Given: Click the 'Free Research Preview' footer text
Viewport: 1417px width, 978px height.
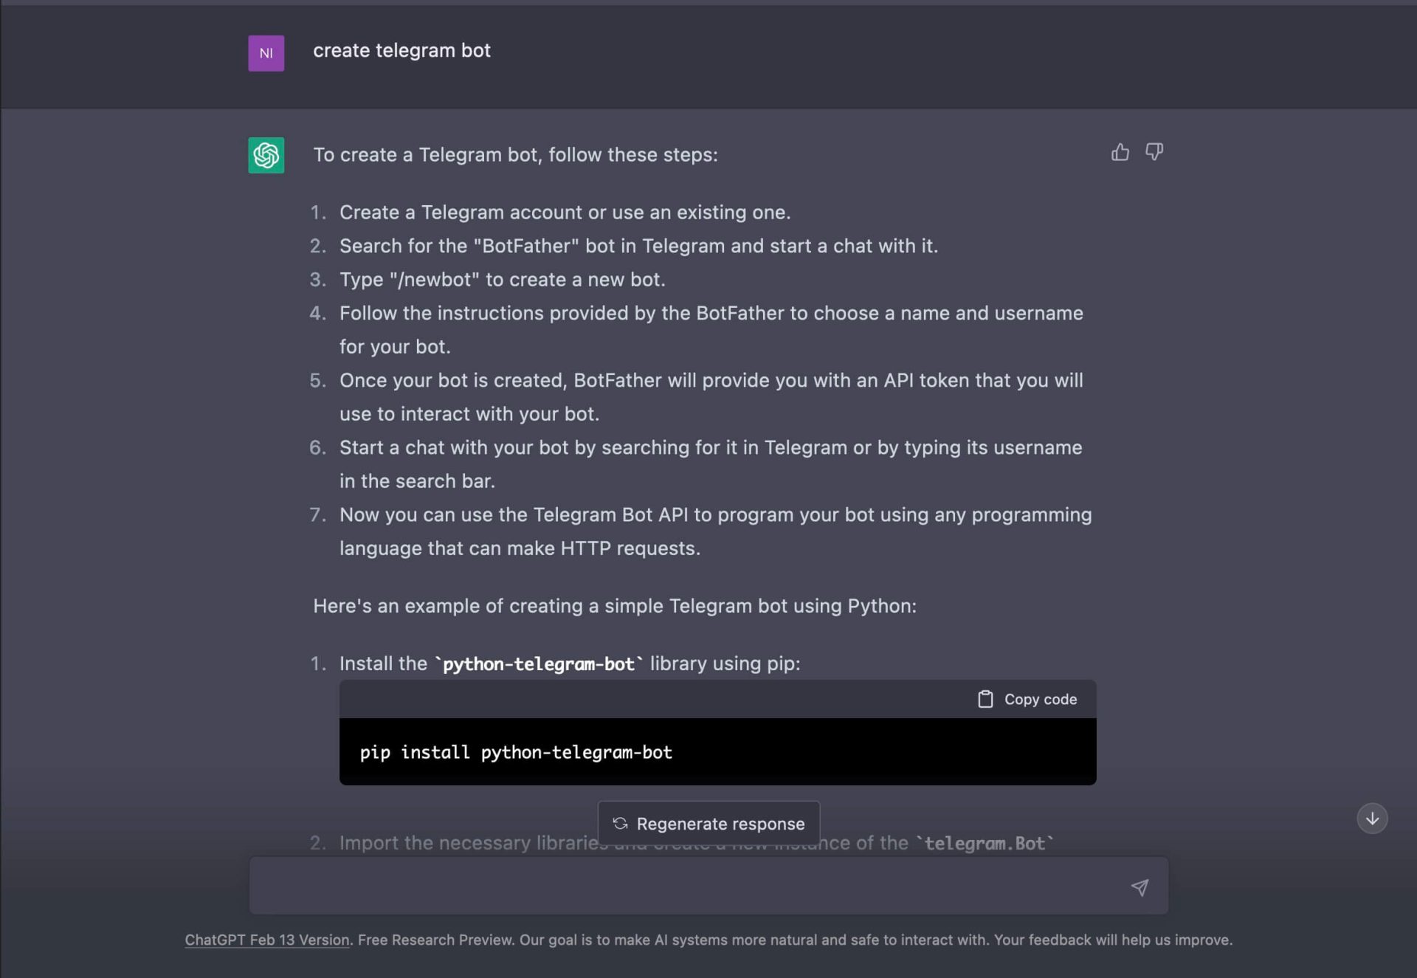Looking at the screenshot, I should point(435,940).
